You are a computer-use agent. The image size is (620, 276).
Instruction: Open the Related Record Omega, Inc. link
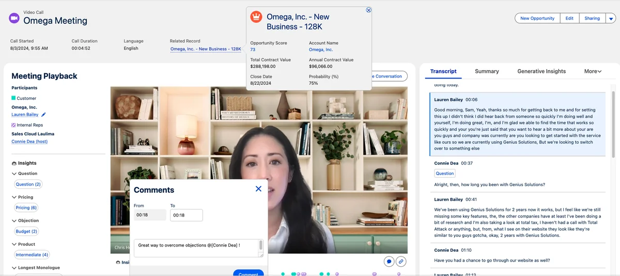point(206,49)
